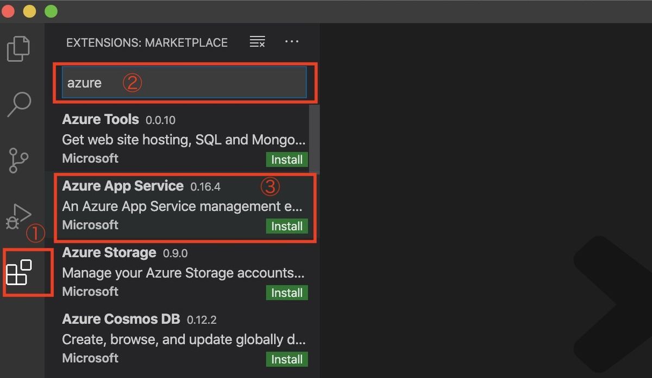Click version 0.0.10 of Azure Tools
The image size is (652, 378).
pos(160,120)
